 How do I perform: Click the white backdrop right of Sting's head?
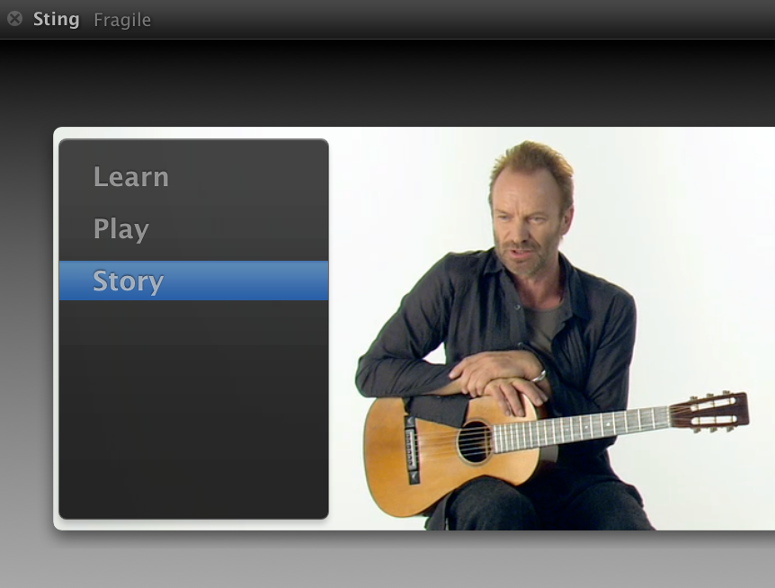(x=673, y=198)
